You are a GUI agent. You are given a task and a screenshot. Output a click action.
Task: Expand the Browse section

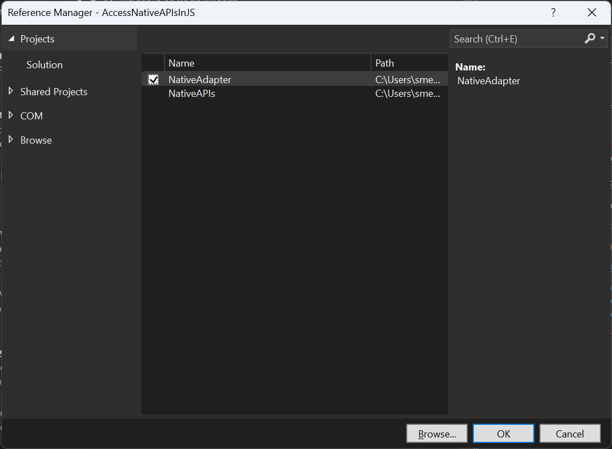point(10,140)
